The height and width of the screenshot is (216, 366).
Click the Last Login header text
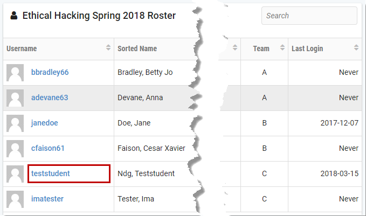[307, 48]
